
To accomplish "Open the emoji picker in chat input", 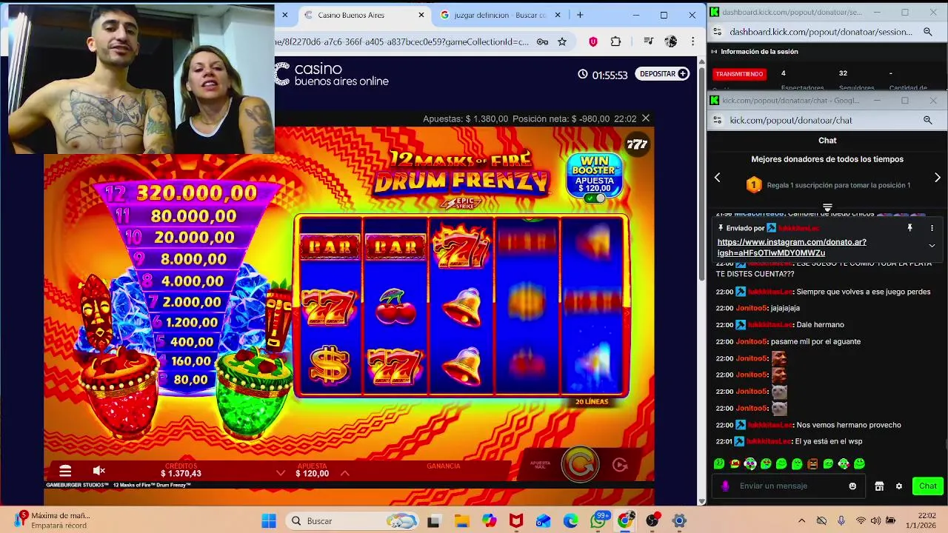I will pyautogui.click(x=852, y=486).
